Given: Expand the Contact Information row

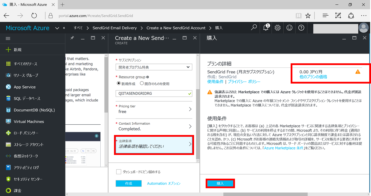Looking at the screenshot, I should tap(154, 126).
